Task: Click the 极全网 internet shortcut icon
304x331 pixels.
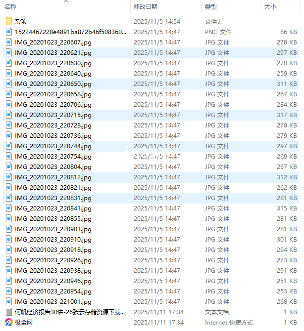Action: click(x=9, y=323)
